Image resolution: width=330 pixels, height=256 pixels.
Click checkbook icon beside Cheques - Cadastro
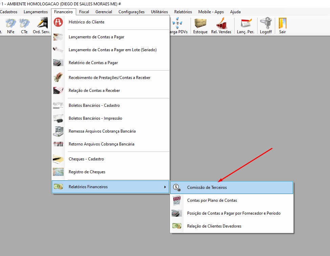[x=58, y=159]
